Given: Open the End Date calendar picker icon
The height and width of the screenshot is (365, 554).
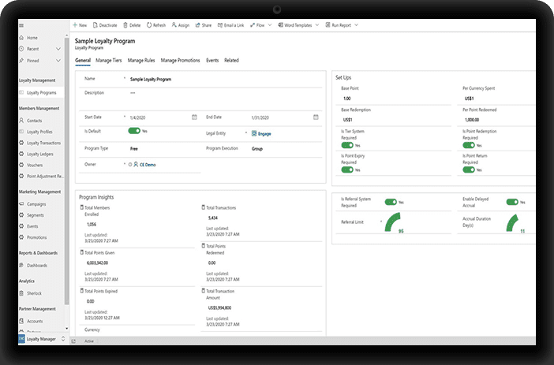Looking at the screenshot, I should click(x=315, y=117).
